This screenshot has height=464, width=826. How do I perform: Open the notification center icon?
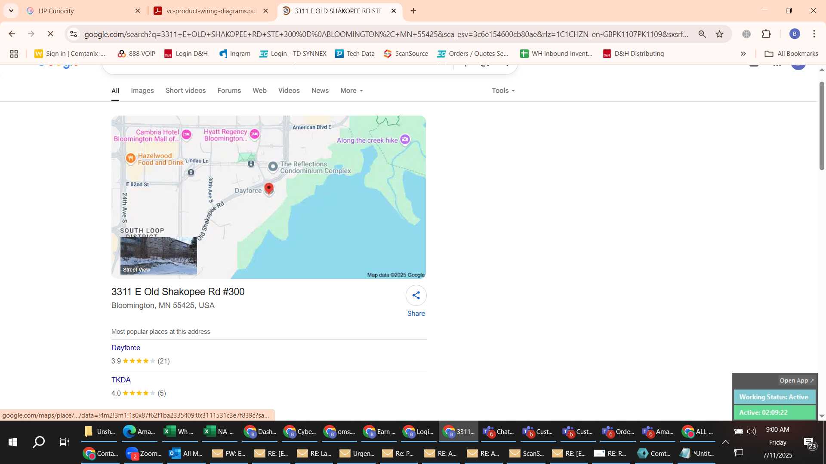(x=810, y=443)
